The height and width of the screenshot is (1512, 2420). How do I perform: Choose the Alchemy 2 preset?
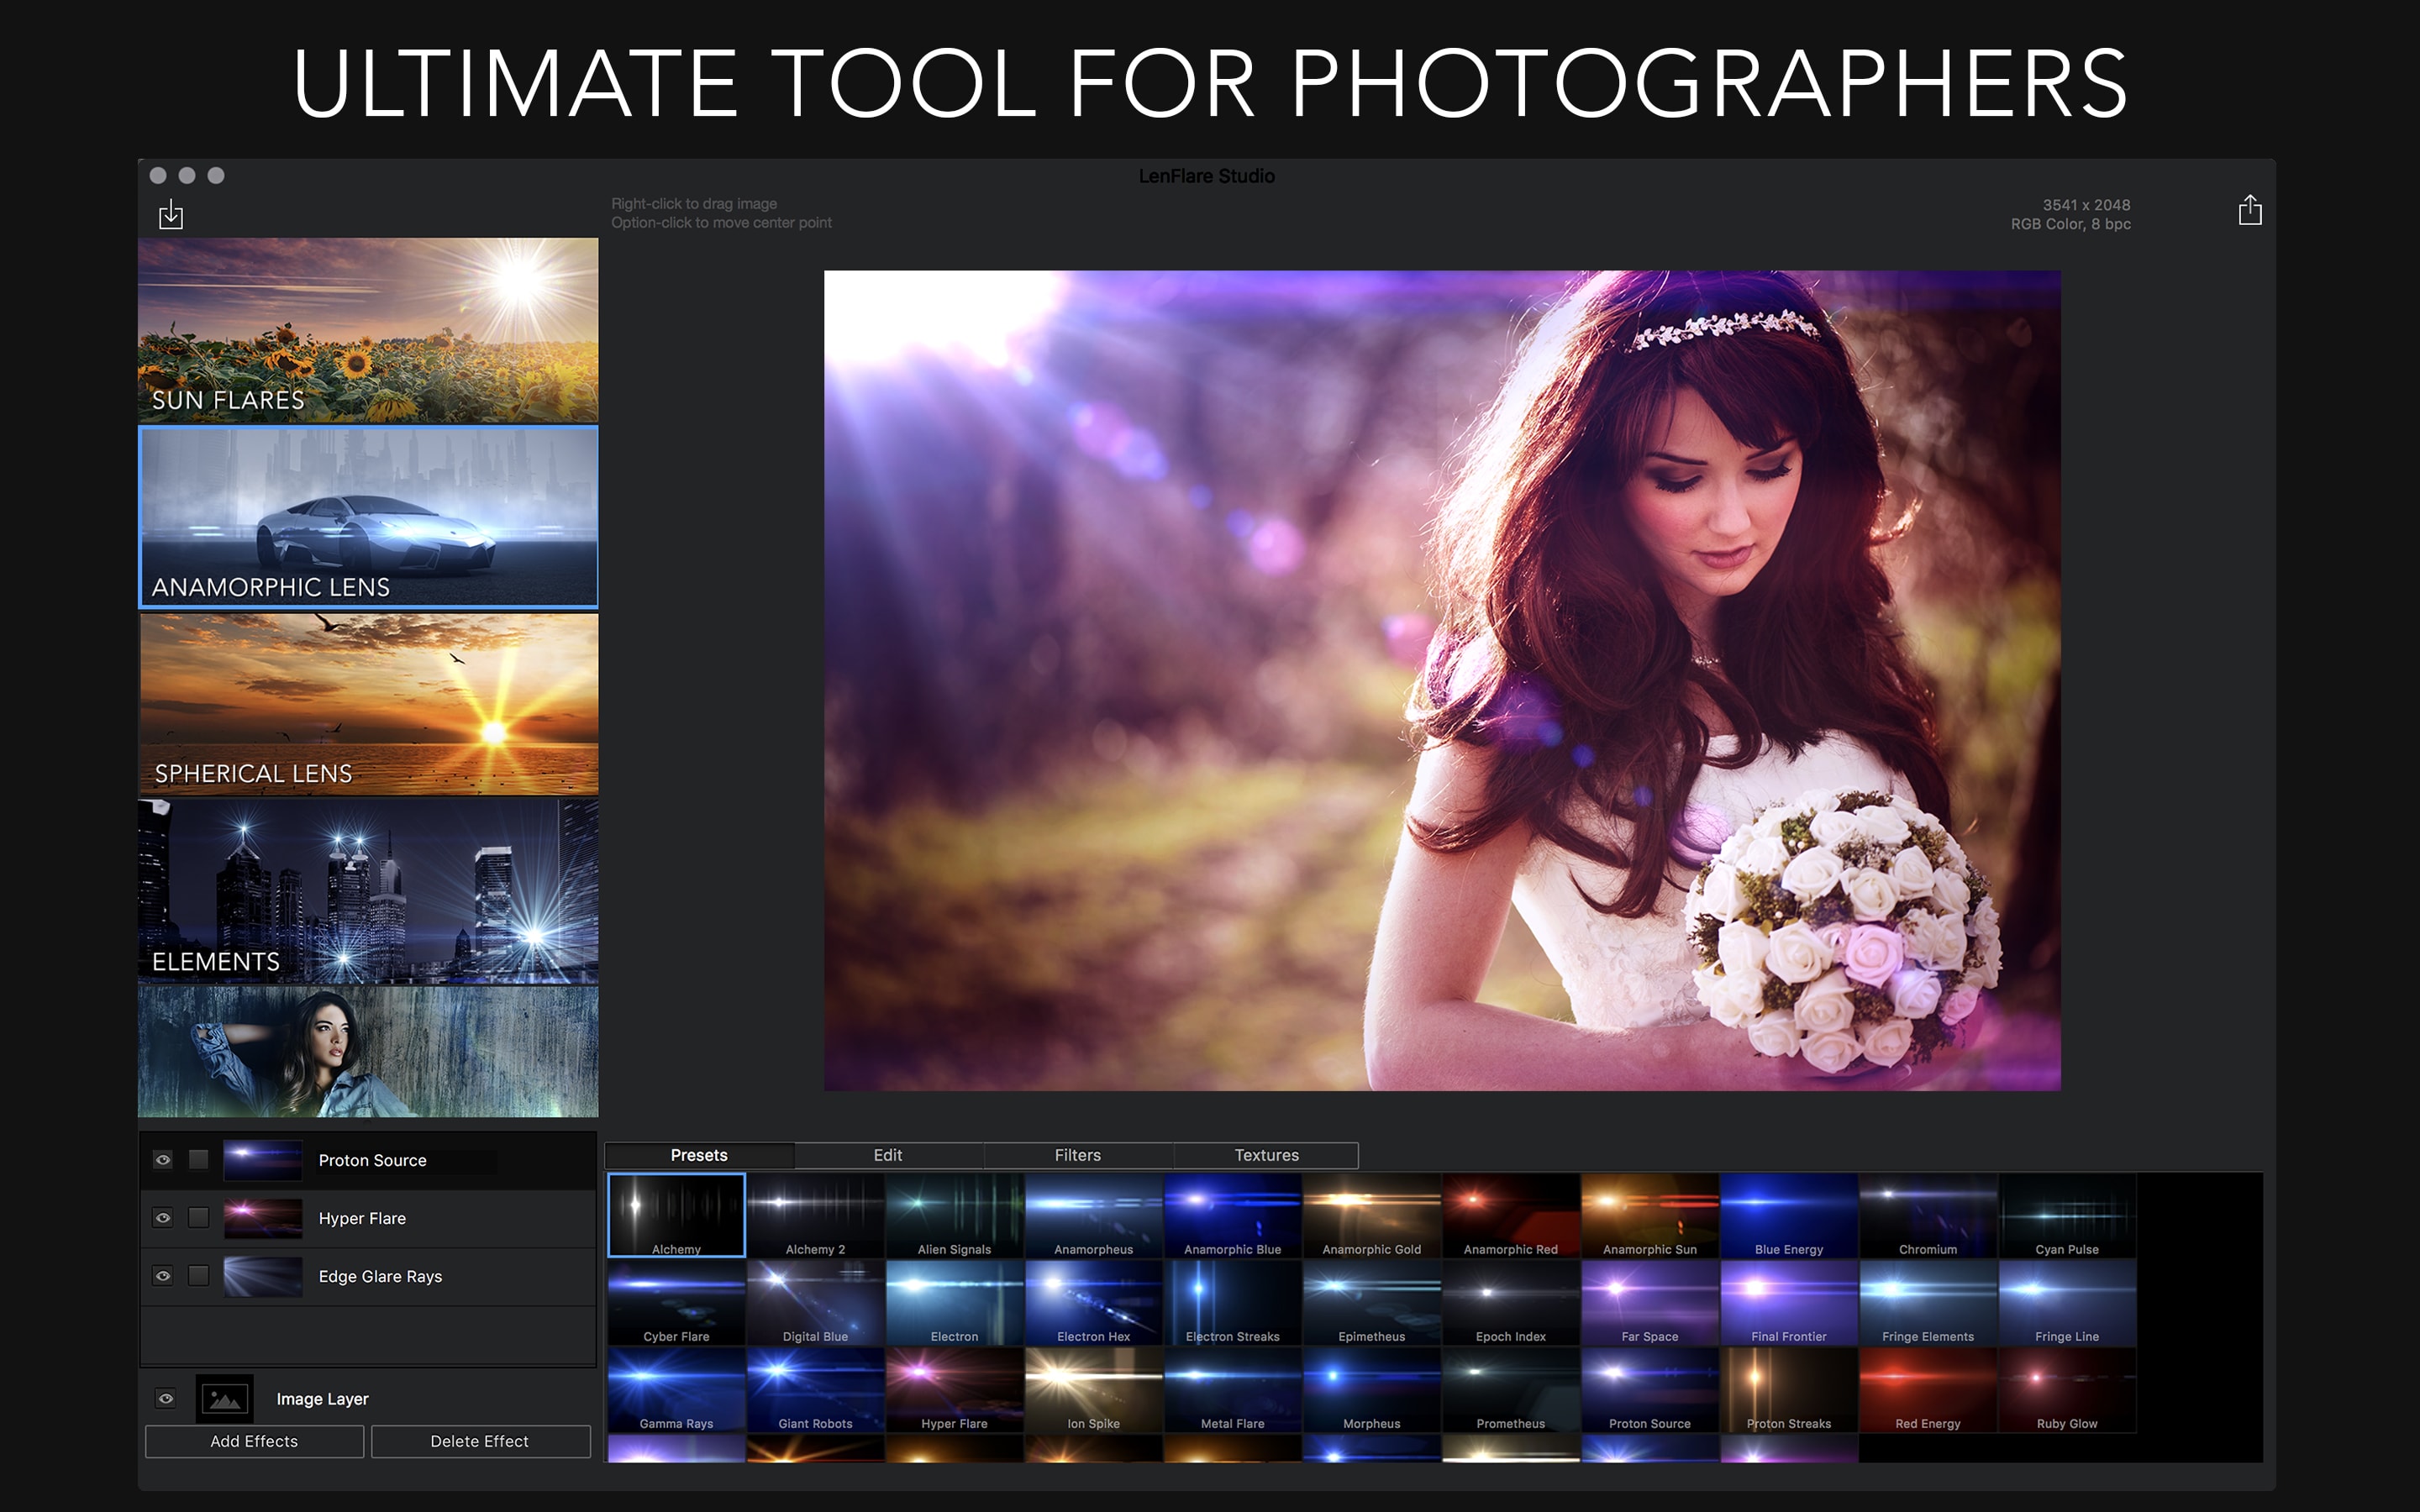815,1215
